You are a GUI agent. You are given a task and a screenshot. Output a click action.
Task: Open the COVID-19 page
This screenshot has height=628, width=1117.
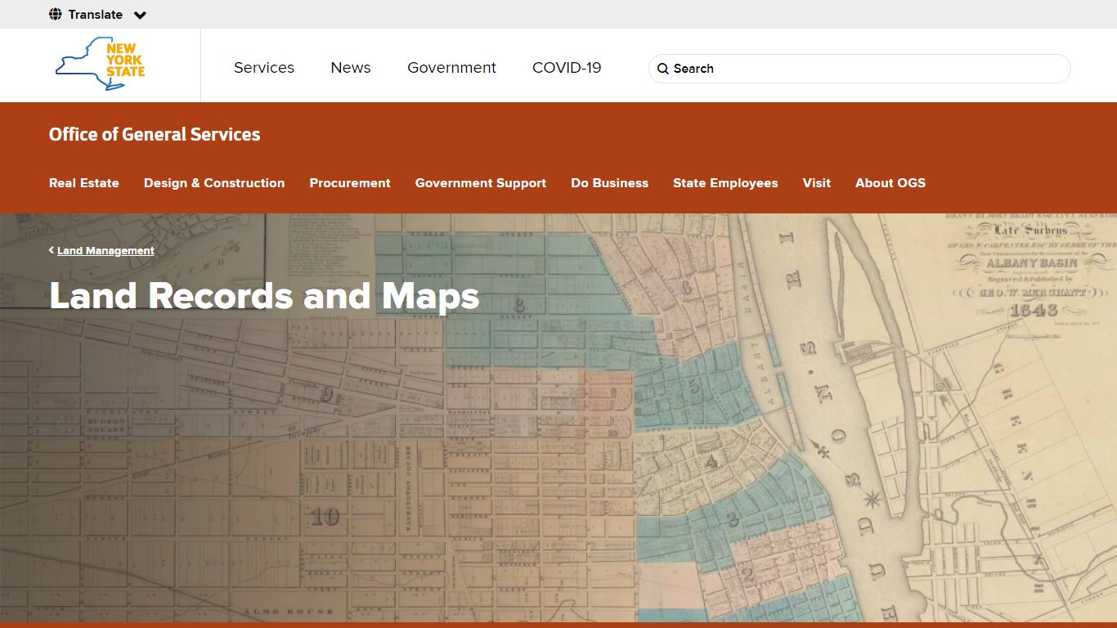567,68
